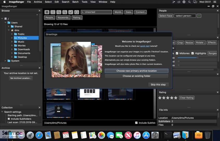Viewport: 220px width, 141px height.
Task: Open the Rating filter dropdown
Action: [x=77, y=17]
